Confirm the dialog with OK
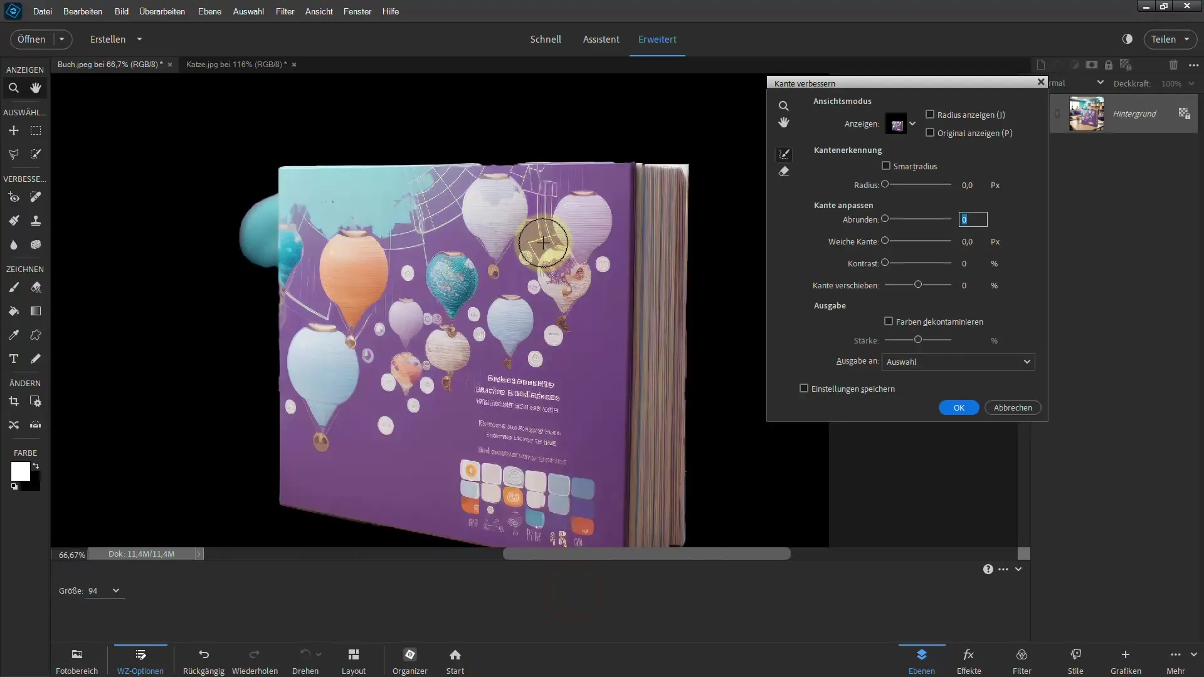The height and width of the screenshot is (677, 1204). point(959,407)
